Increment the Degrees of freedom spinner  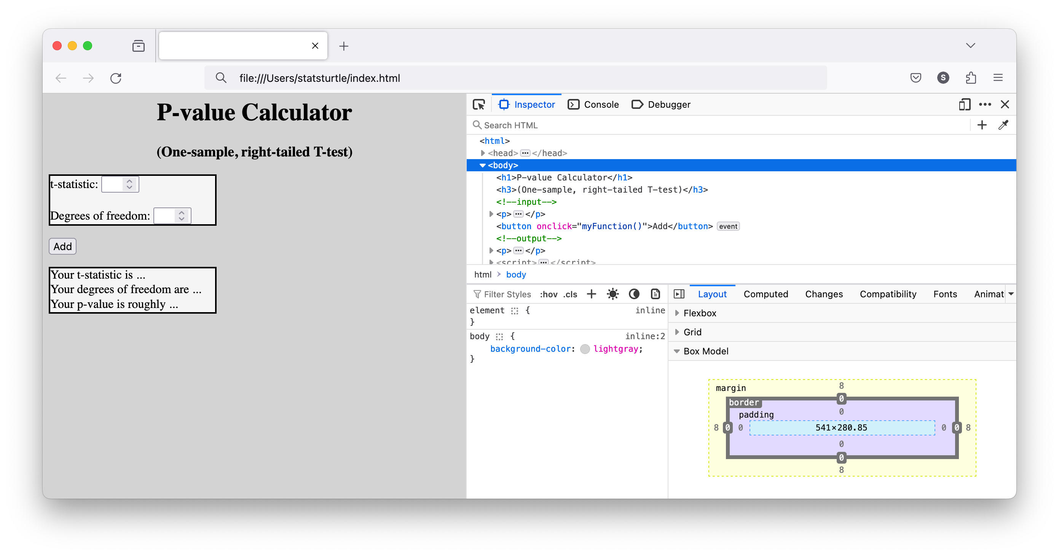click(181, 212)
